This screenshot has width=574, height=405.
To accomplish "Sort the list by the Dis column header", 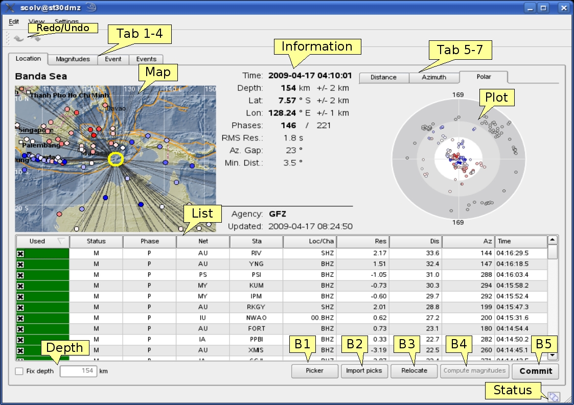I will [x=416, y=241].
